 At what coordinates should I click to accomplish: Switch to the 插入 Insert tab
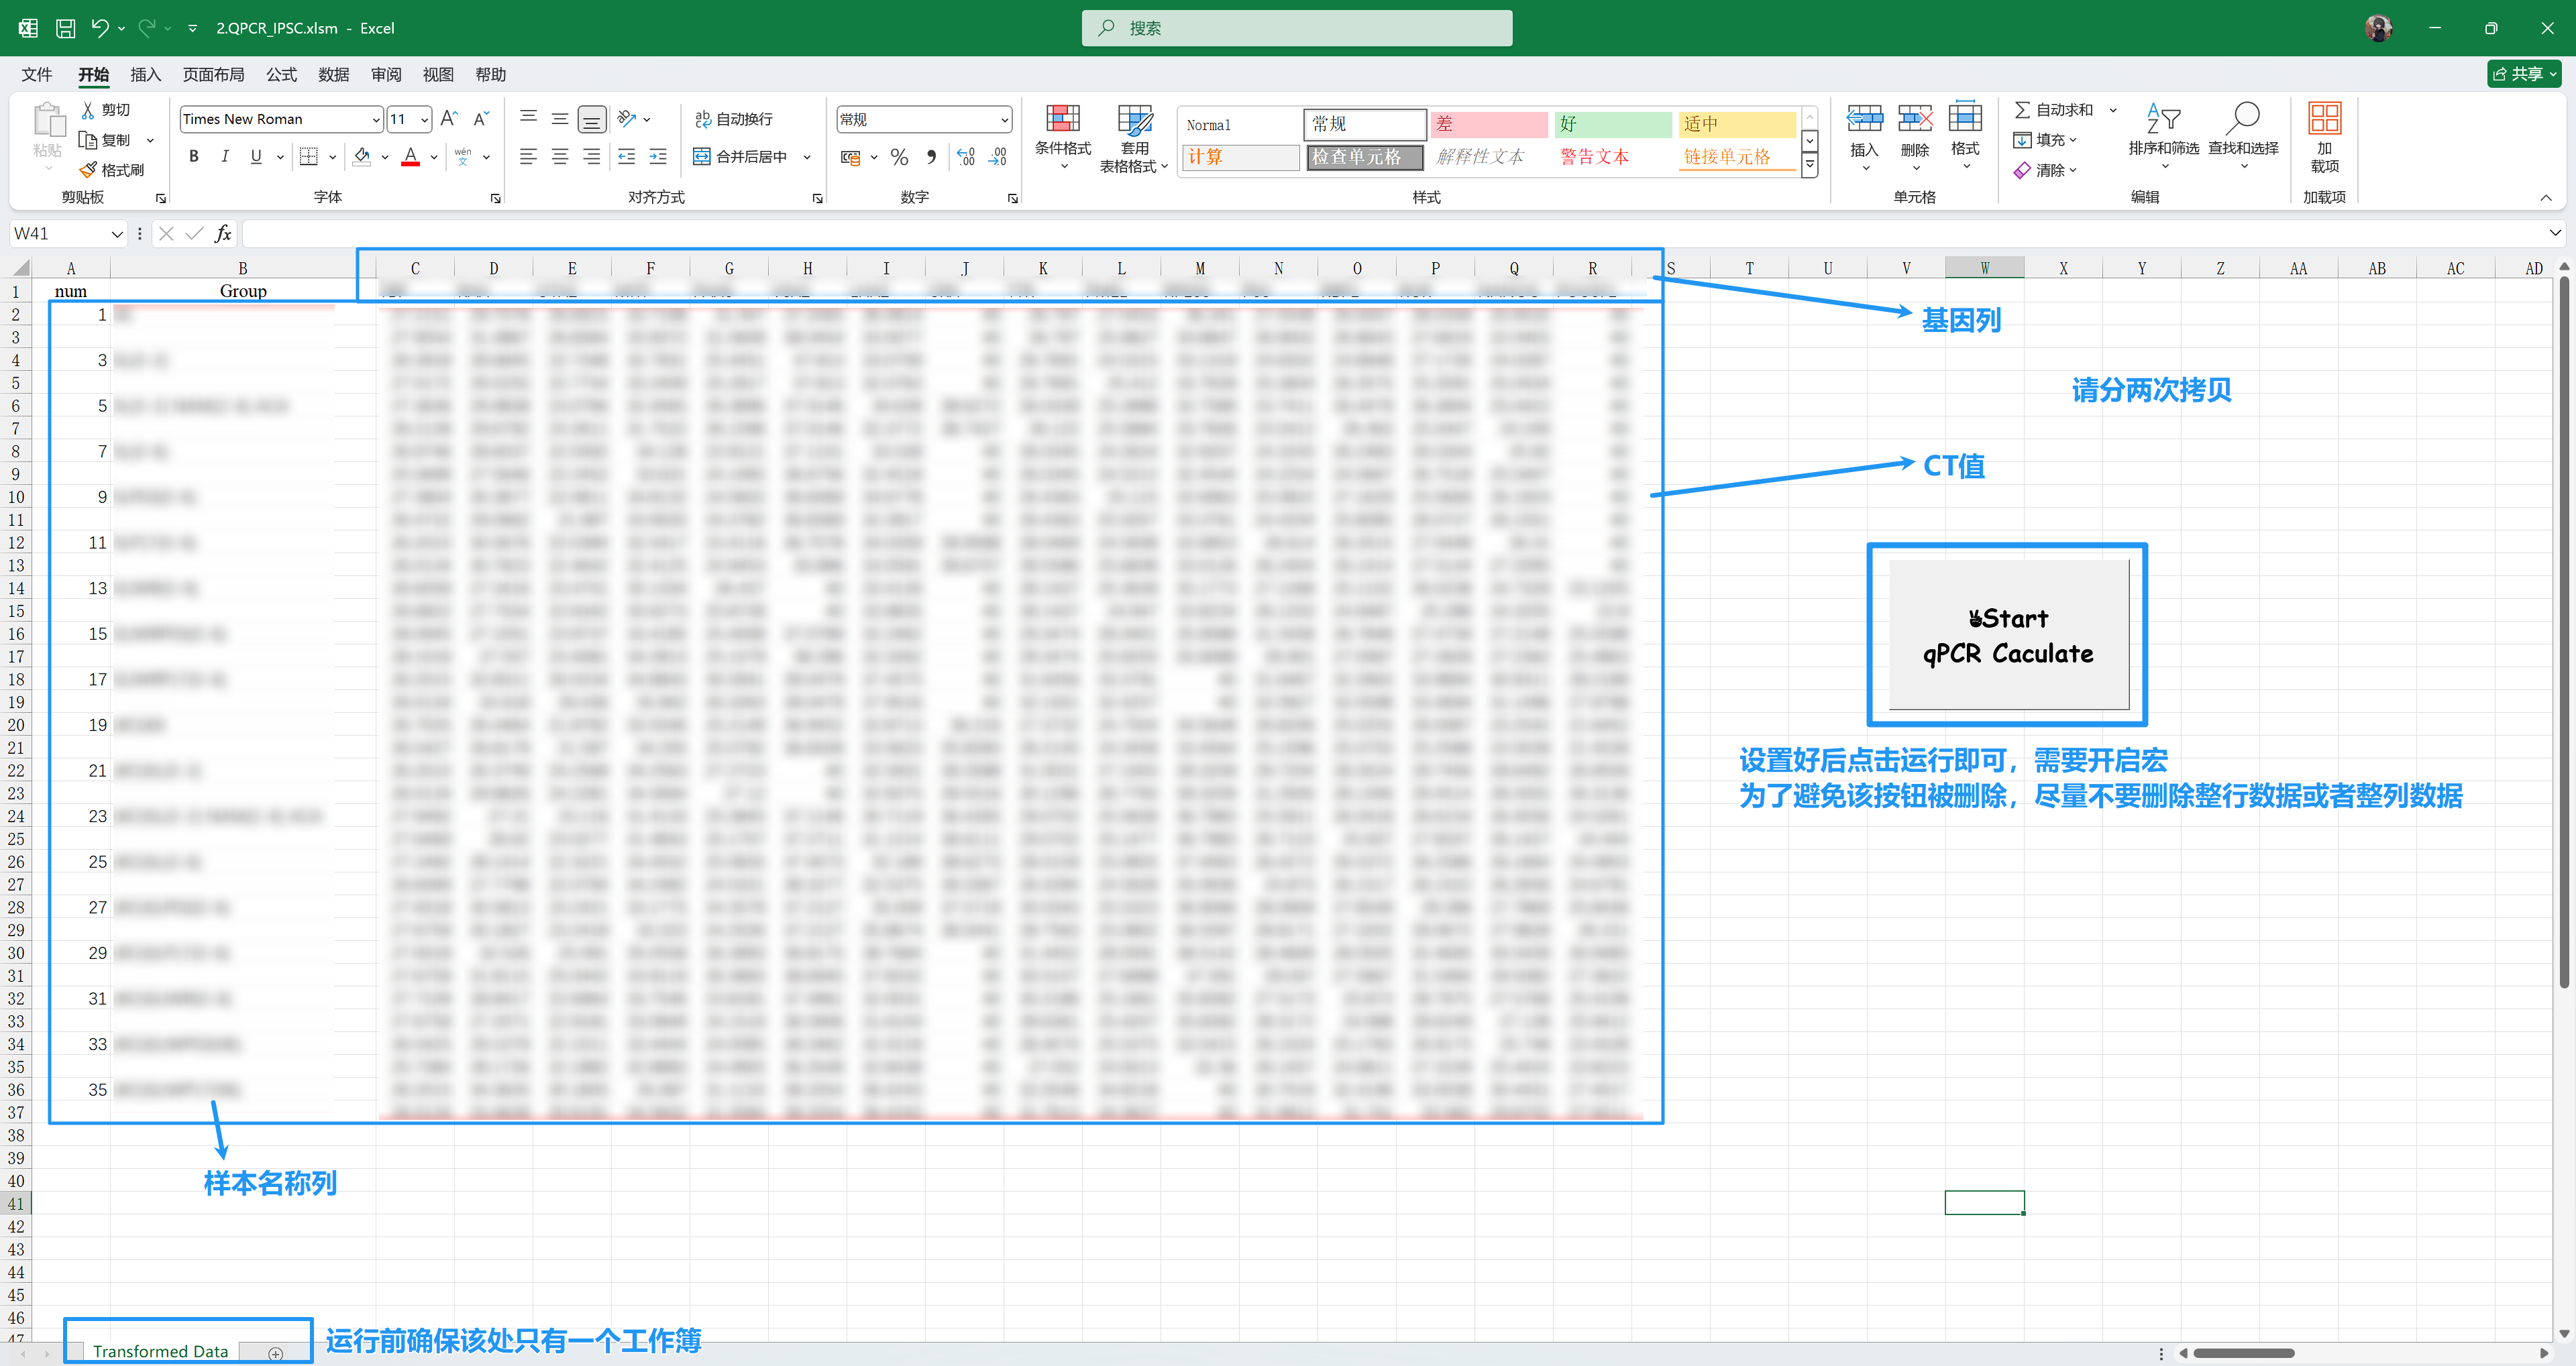click(146, 75)
